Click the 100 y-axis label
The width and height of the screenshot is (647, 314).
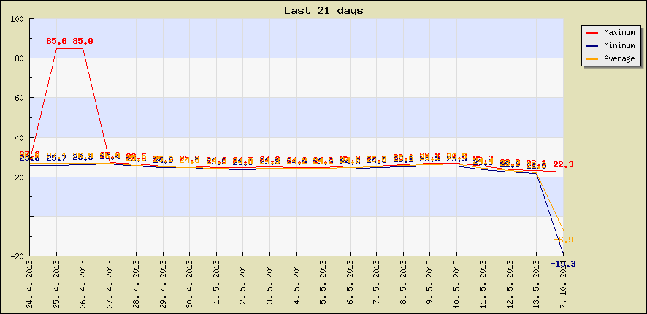(17, 19)
